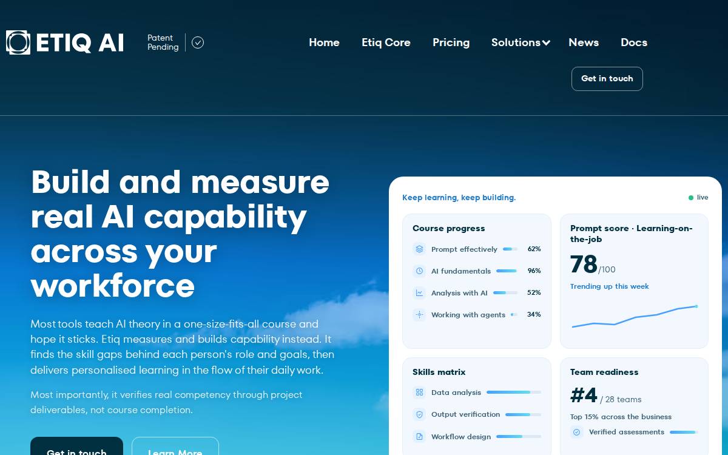Open the Home nav item
The width and height of the screenshot is (728, 455).
324,42
